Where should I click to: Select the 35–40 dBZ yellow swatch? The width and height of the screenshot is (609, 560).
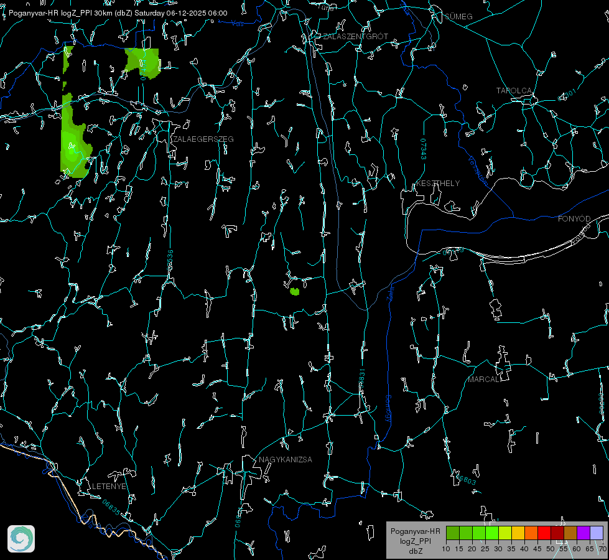click(x=518, y=533)
